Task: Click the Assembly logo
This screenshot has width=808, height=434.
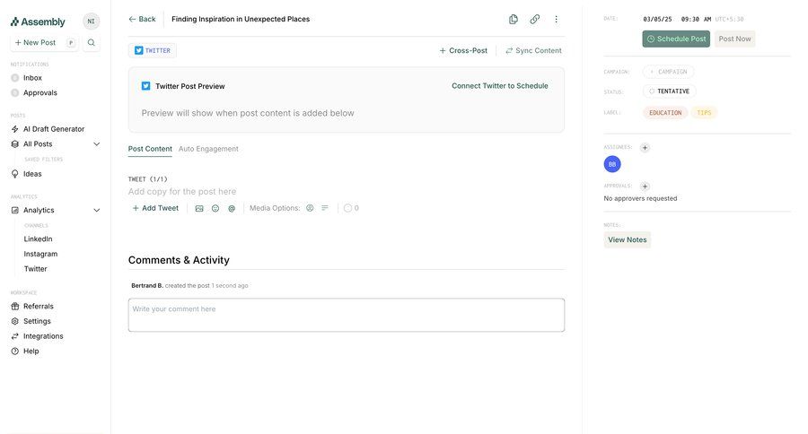Action: point(38,22)
